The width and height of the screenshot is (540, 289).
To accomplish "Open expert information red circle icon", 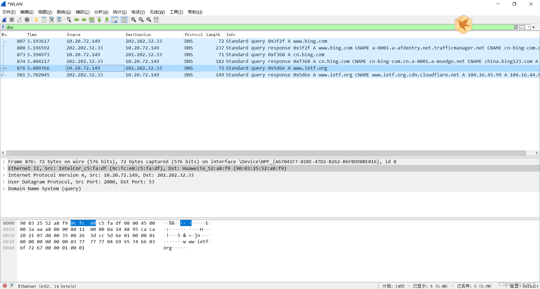I will coord(5,286).
